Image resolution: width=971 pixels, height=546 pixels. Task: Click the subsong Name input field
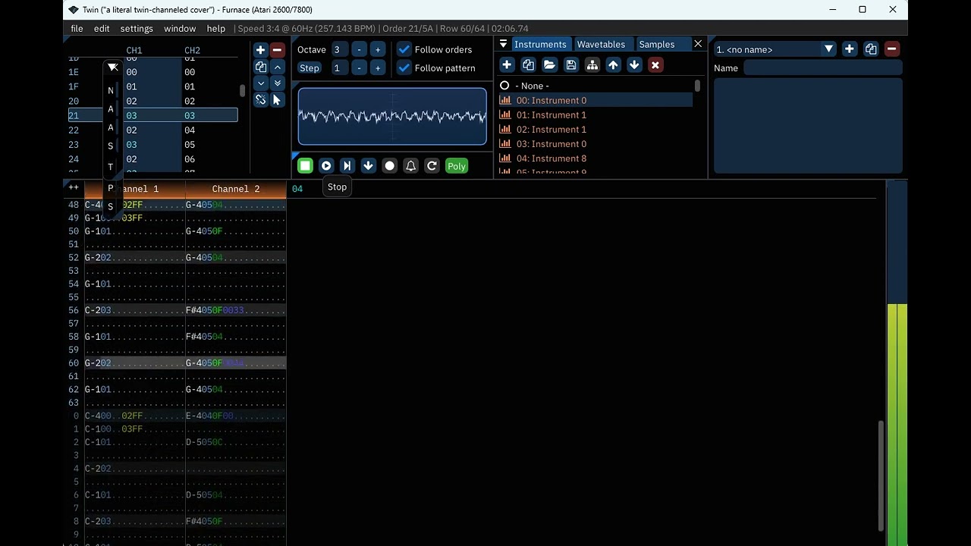click(823, 67)
